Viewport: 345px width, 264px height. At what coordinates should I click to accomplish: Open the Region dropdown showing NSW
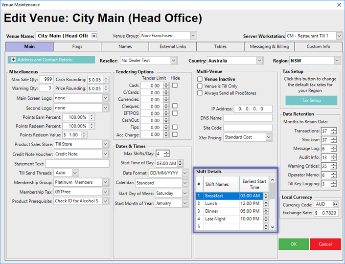point(337,61)
